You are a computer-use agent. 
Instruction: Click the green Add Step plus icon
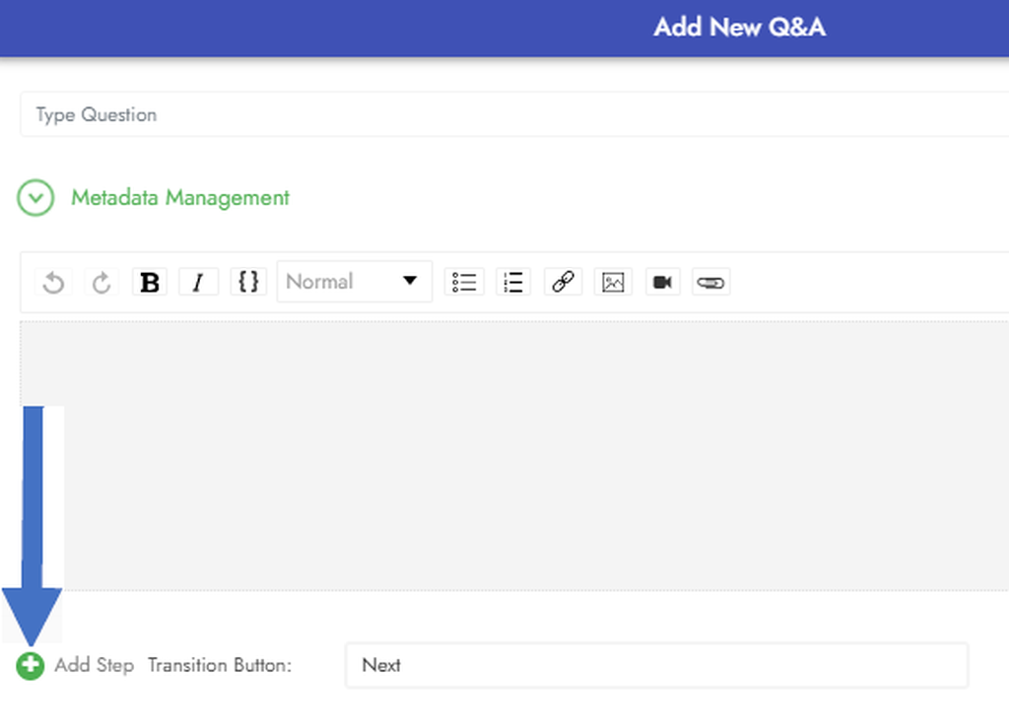tap(31, 666)
